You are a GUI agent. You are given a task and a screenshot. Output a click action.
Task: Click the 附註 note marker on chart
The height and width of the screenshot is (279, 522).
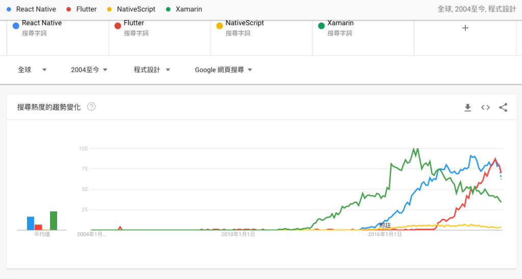385,225
